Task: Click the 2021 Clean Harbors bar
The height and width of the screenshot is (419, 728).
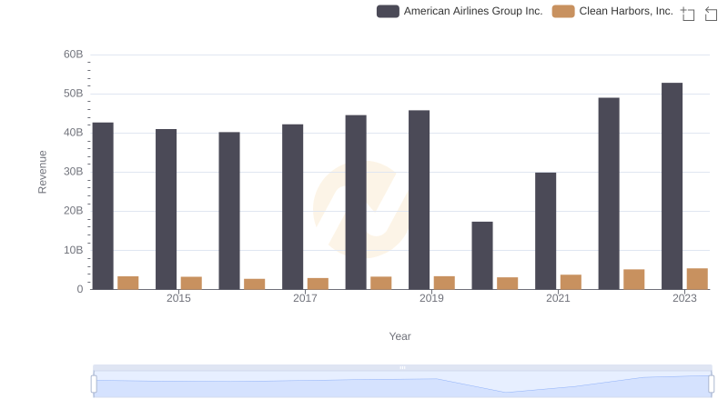Action: pos(571,282)
